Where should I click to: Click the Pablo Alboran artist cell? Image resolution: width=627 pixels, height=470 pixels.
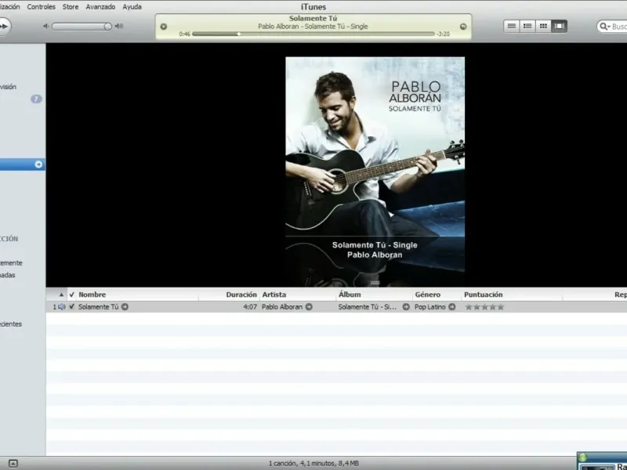(282, 307)
